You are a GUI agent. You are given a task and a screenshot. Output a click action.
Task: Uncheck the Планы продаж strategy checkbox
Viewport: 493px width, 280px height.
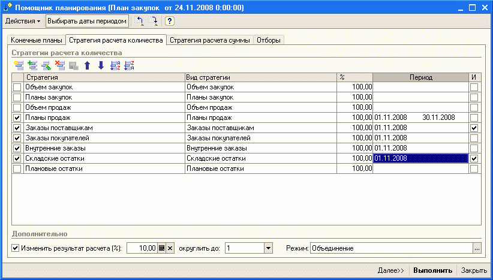point(17,118)
